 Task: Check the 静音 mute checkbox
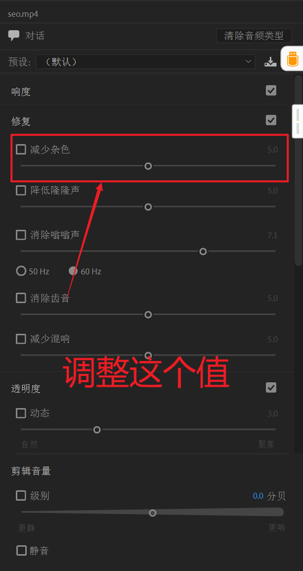click(21, 550)
